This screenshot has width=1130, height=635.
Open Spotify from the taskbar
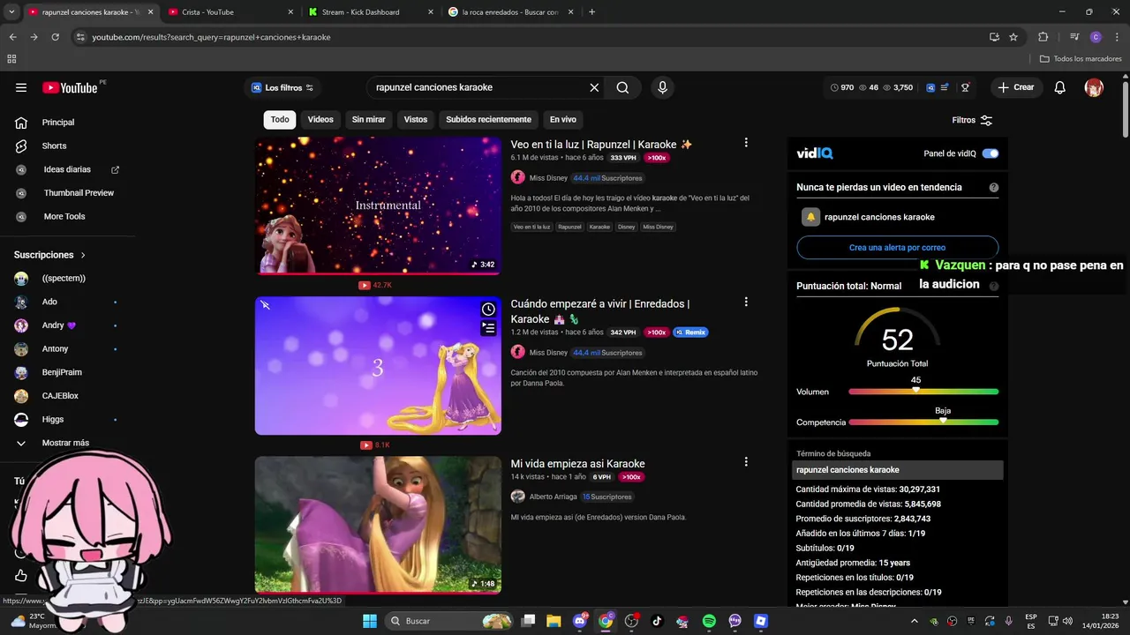pos(709,621)
